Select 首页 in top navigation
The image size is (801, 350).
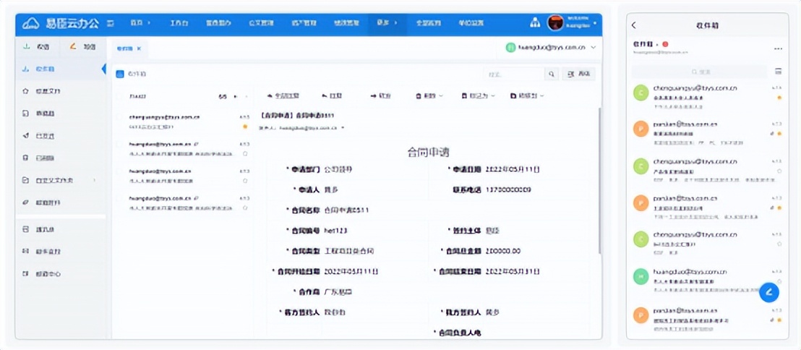pos(137,23)
